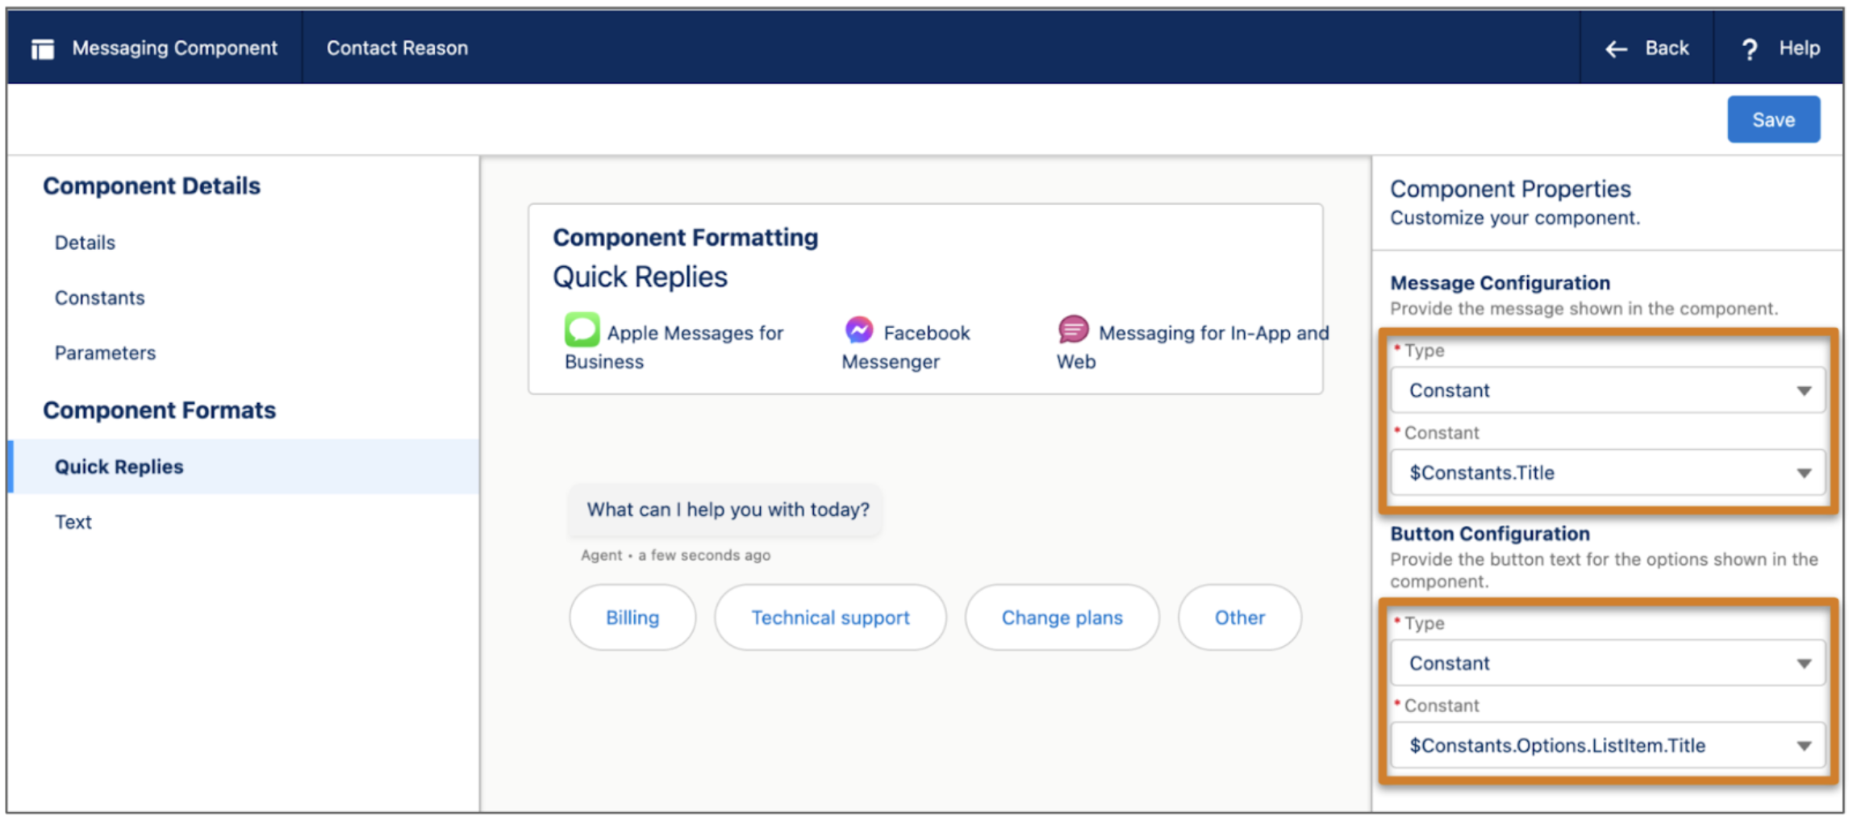
Task: Select the Apple Messages for Business icon
Action: (581, 331)
